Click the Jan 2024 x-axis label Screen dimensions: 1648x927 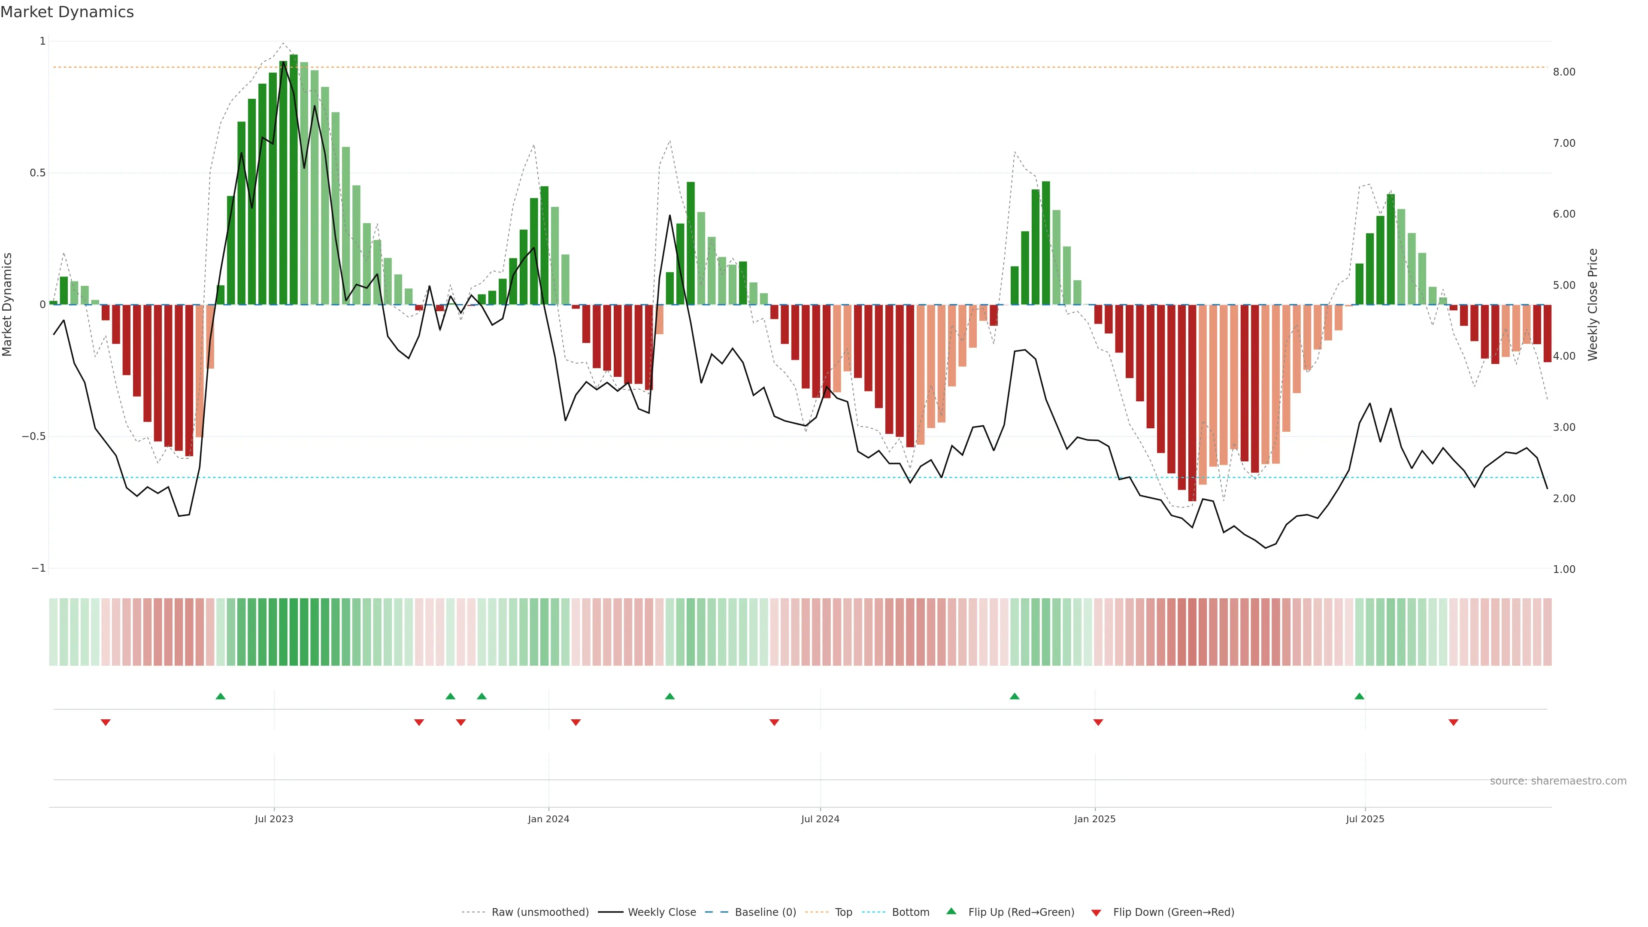click(x=548, y=819)
